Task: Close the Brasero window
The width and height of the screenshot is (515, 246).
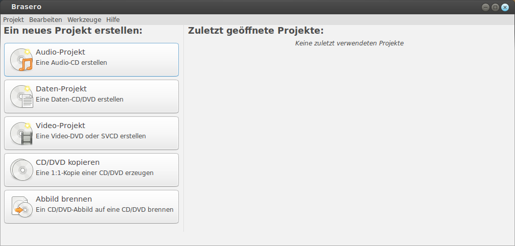Action: click(505, 7)
